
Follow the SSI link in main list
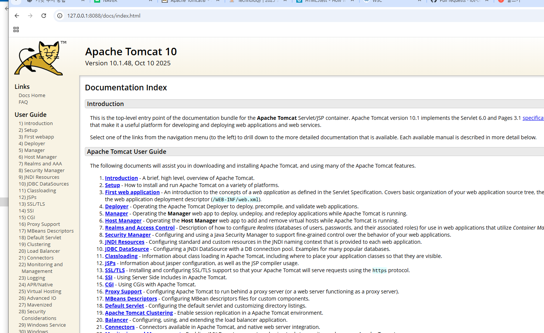point(109,277)
